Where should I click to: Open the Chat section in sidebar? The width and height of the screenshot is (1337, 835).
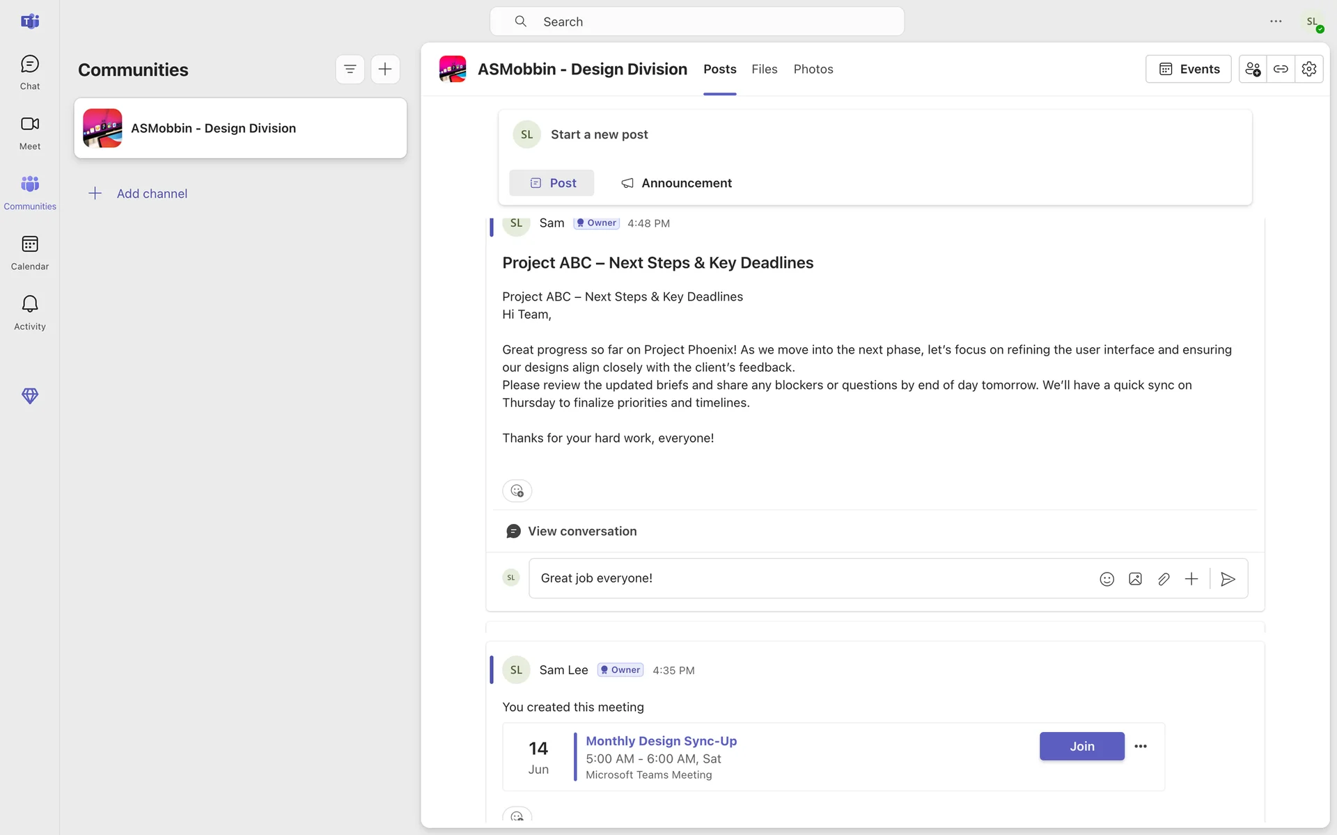pyautogui.click(x=29, y=72)
